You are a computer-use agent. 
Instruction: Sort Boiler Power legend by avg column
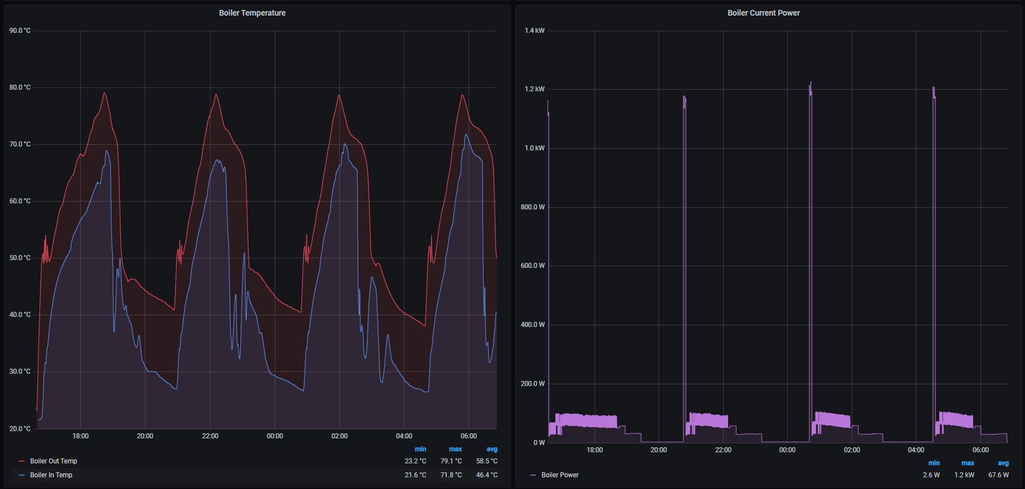pyautogui.click(x=1003, y=463)
